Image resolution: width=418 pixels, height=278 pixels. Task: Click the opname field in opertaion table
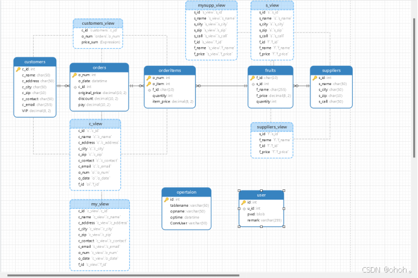pyautogui.click(x=188, y=212)
